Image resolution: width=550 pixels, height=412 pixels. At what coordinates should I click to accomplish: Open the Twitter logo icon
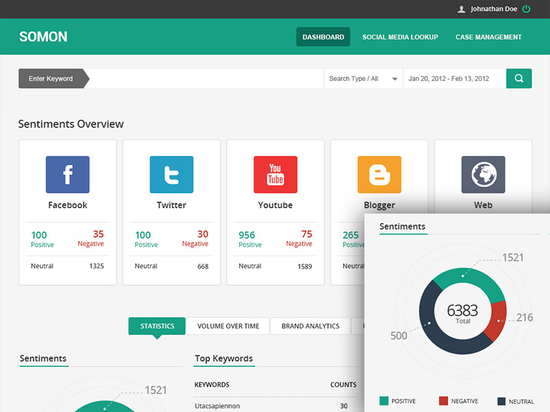coord(171,174)
